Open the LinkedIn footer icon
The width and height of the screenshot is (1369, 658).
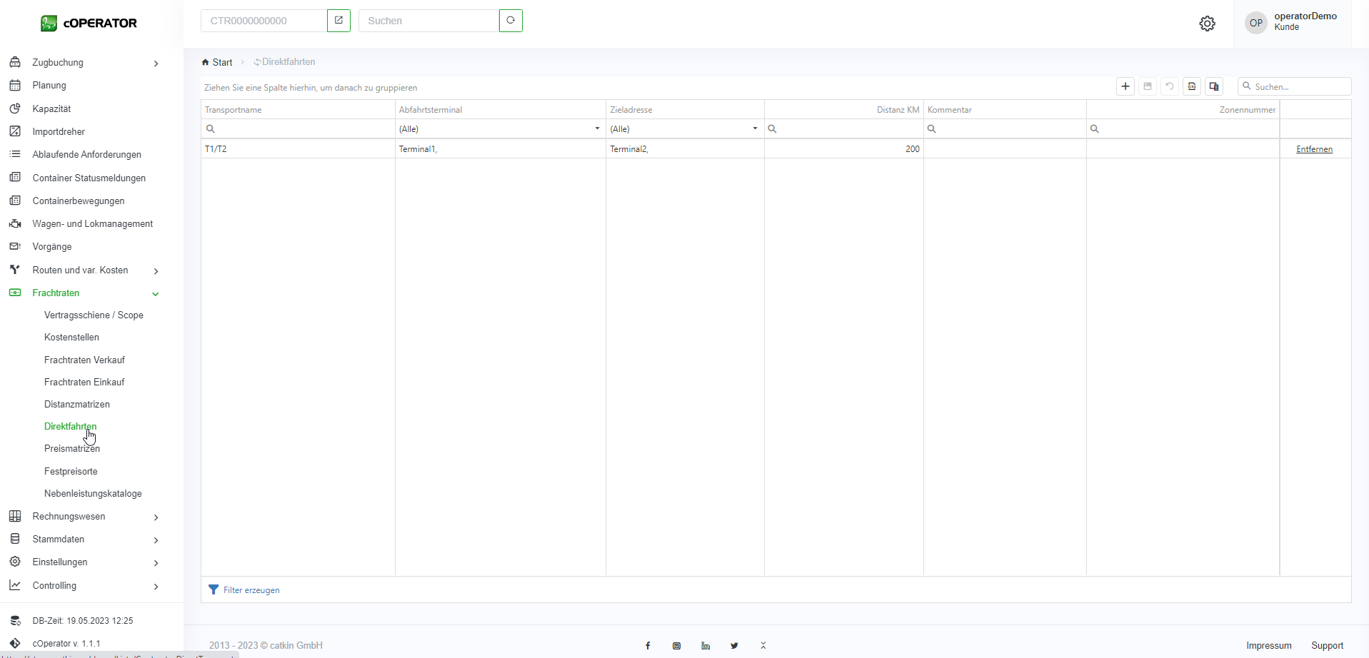(x=706, y=646)
